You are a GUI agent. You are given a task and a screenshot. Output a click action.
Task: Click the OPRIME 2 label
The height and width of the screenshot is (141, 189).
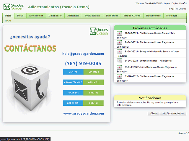(x=93, y=82)
